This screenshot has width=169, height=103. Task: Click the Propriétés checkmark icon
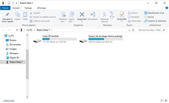(x=122, y=15)
